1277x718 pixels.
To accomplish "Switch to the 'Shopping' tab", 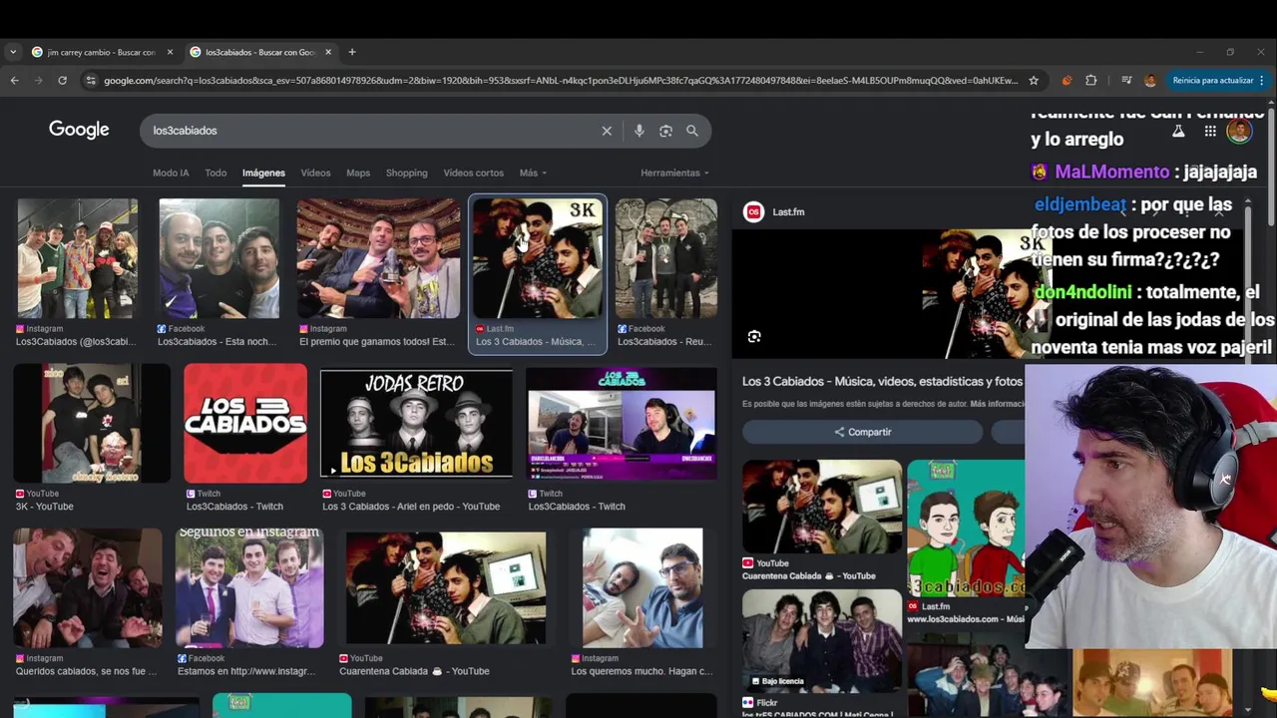I will (406, 173).
